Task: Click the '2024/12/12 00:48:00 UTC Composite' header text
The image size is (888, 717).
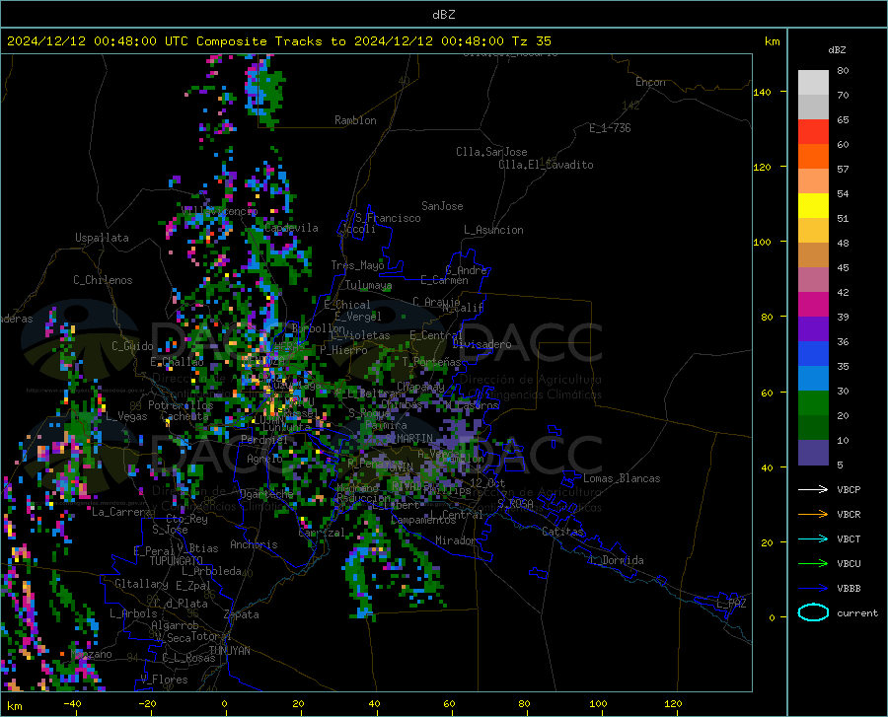Action: coord(137,41)
